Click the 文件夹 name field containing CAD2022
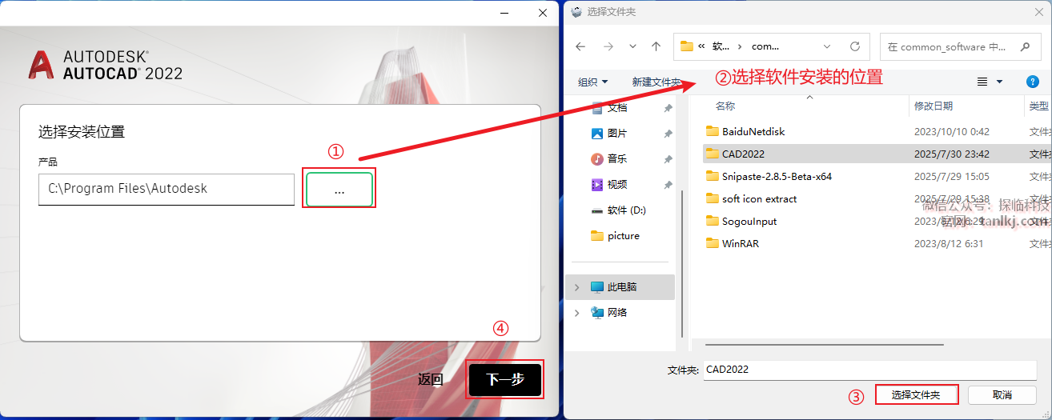 (x=870, y=370)
